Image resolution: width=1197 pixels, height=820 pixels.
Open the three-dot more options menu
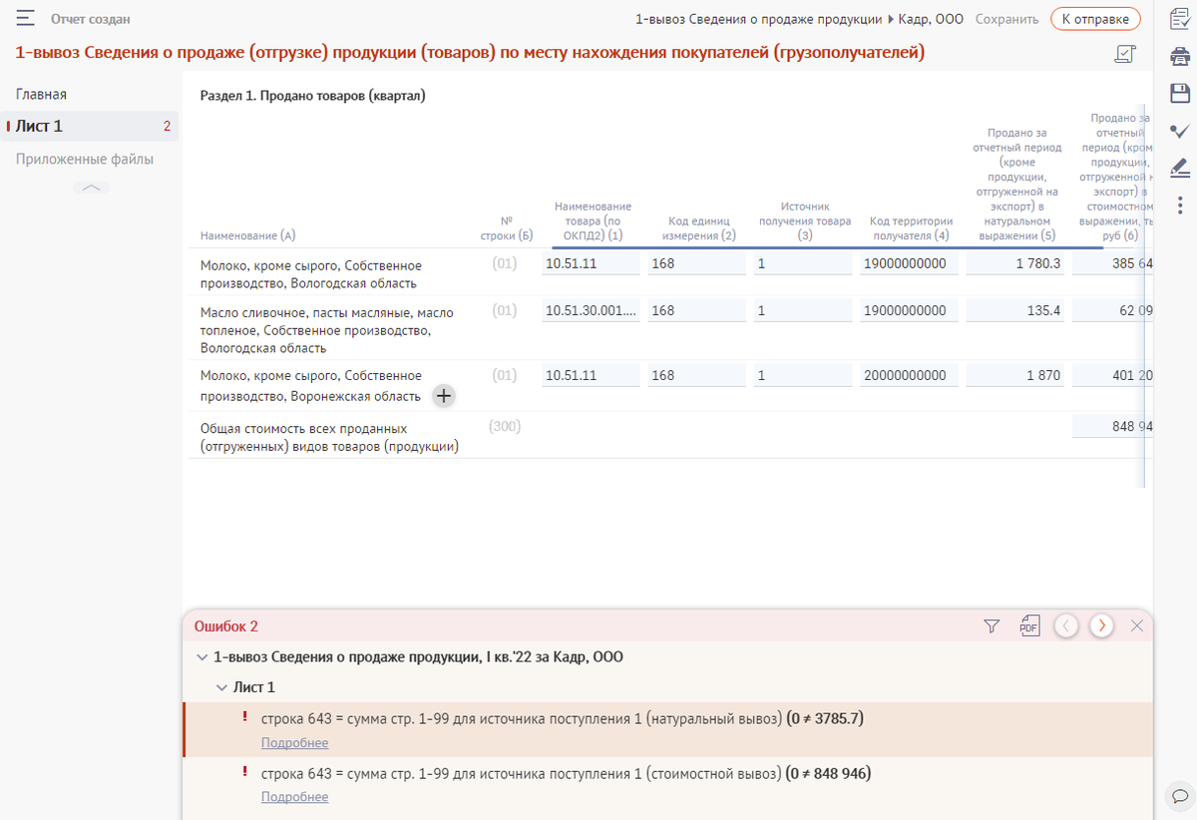tap(1179, 205)
